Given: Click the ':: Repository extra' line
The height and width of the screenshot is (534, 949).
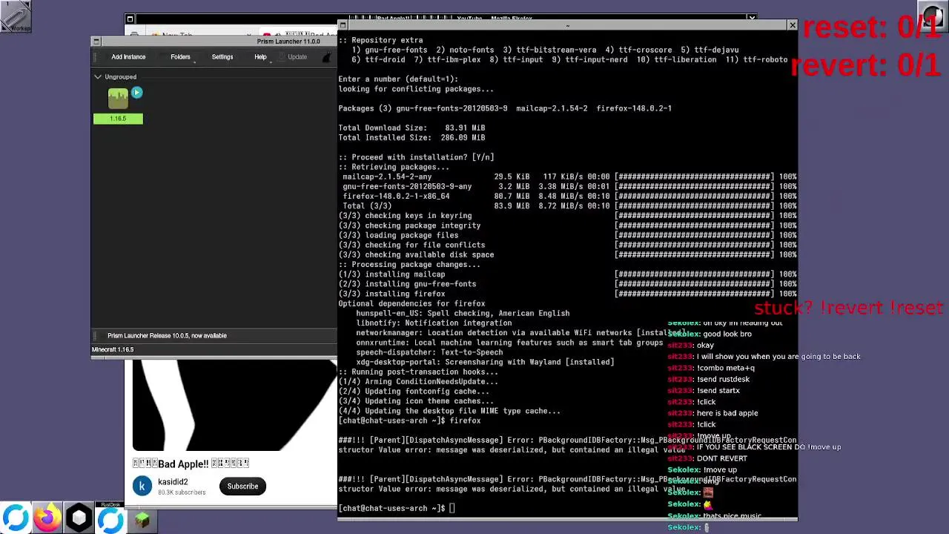Looking at the screenshot, I should point(380,40).
